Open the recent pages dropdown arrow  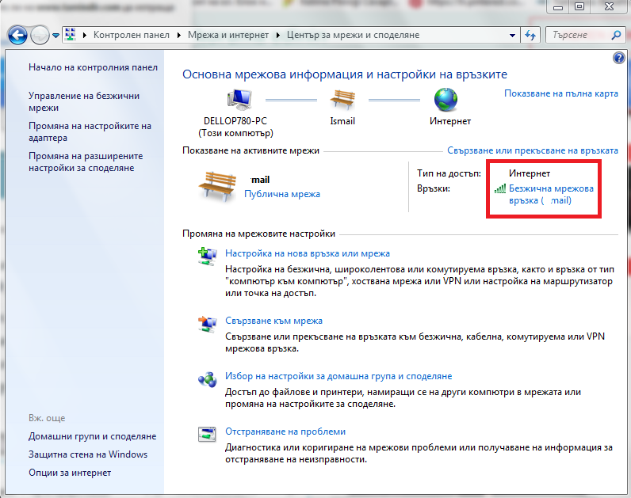point(55,36)
